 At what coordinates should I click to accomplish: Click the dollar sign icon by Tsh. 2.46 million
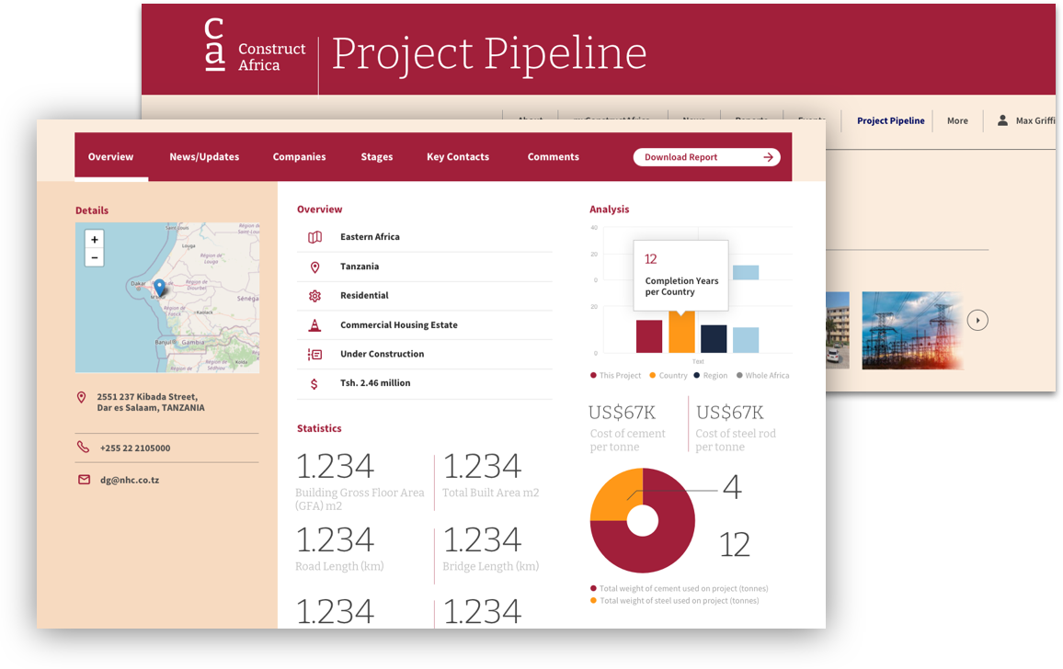pos(314,383)
